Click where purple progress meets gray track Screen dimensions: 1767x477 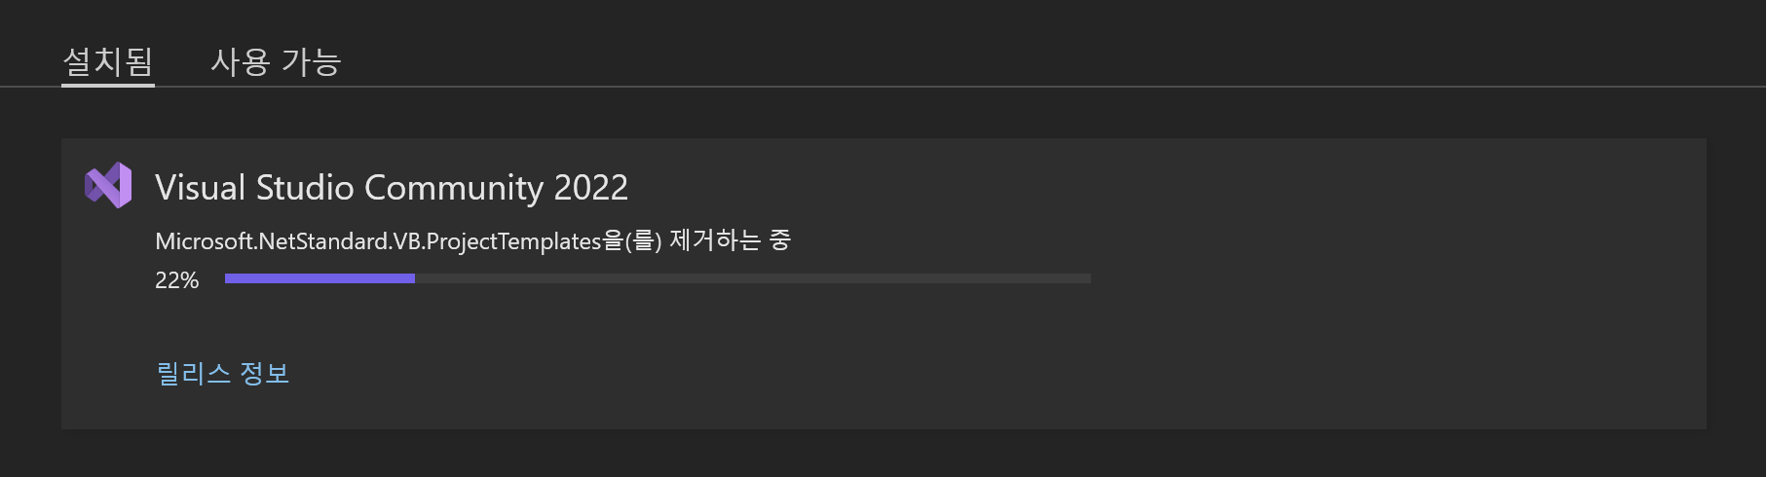(x=415, y=278)
